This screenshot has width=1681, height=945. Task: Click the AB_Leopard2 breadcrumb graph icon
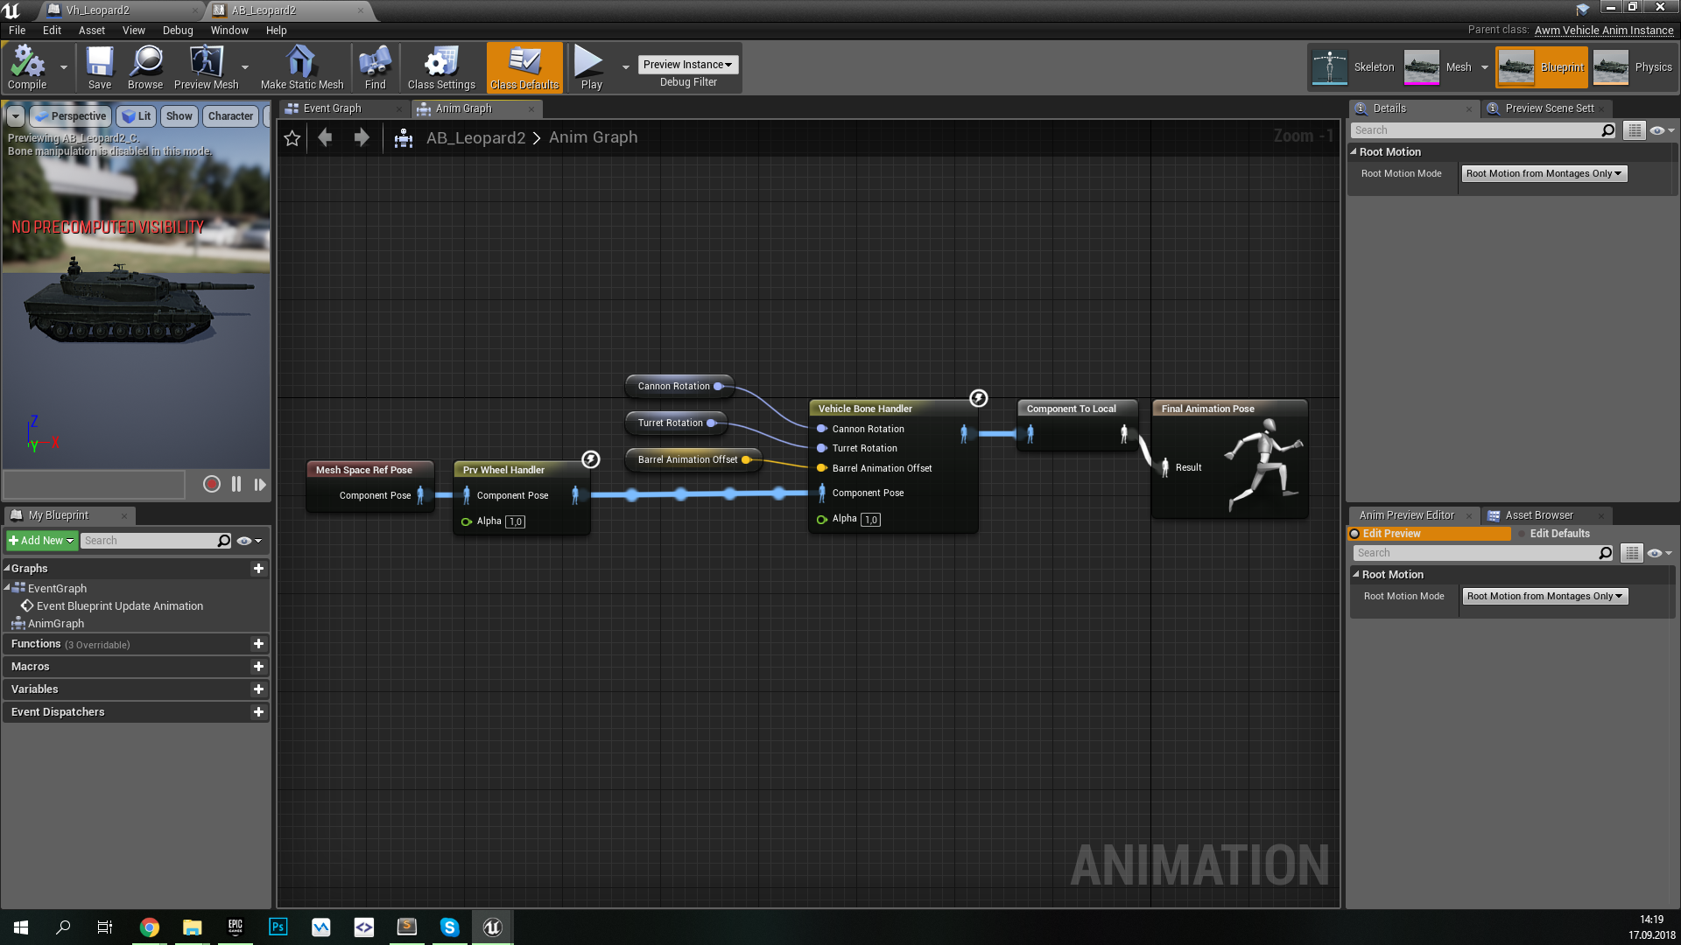(404, 138)
